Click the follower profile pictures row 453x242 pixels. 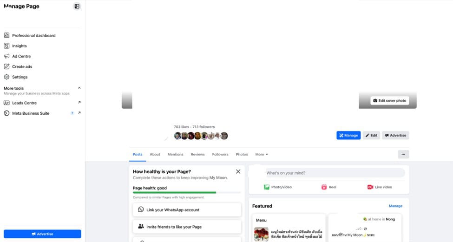(x=201, y=136)
